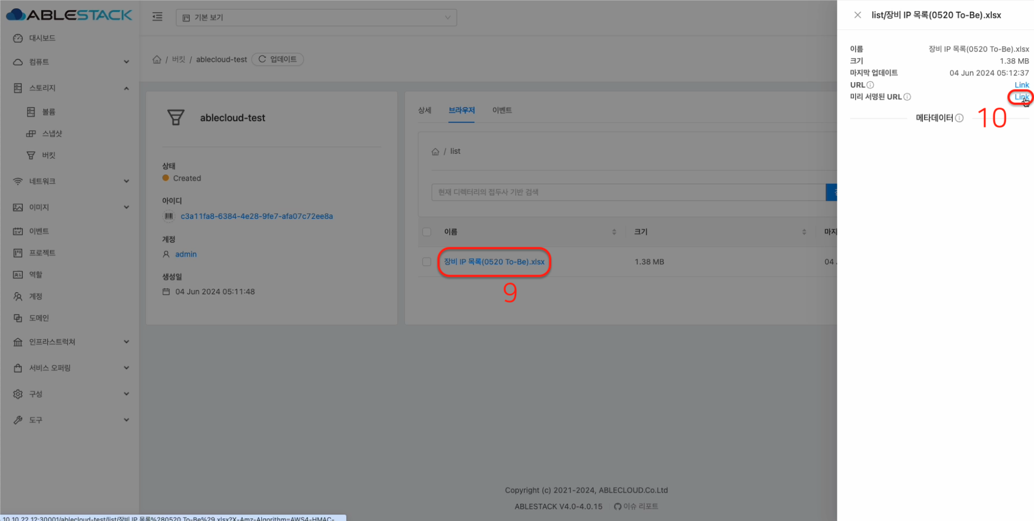
Task: Collapse the Storage (스토리지) menu chevron
Action: tap(126, 88)
